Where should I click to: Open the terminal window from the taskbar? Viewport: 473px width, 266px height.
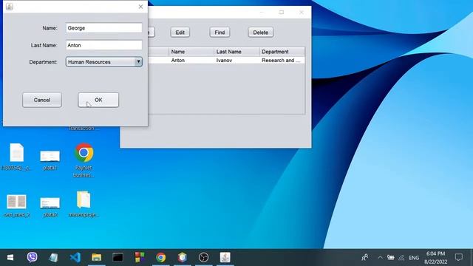pyautogui.click(x=118, y=257)
